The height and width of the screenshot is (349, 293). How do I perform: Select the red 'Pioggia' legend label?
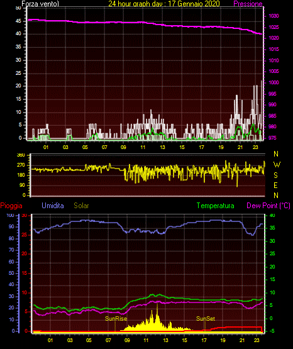click(11, 206)
